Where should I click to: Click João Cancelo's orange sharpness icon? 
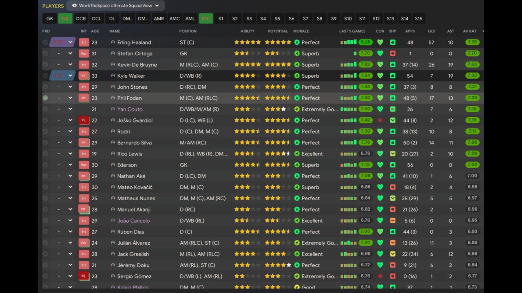click(392, 221)
